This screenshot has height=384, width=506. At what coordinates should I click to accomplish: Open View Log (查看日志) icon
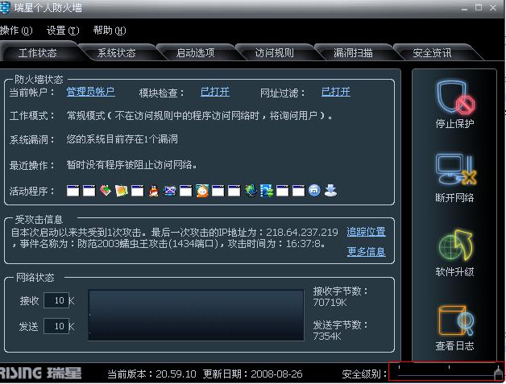pos(455,320)
